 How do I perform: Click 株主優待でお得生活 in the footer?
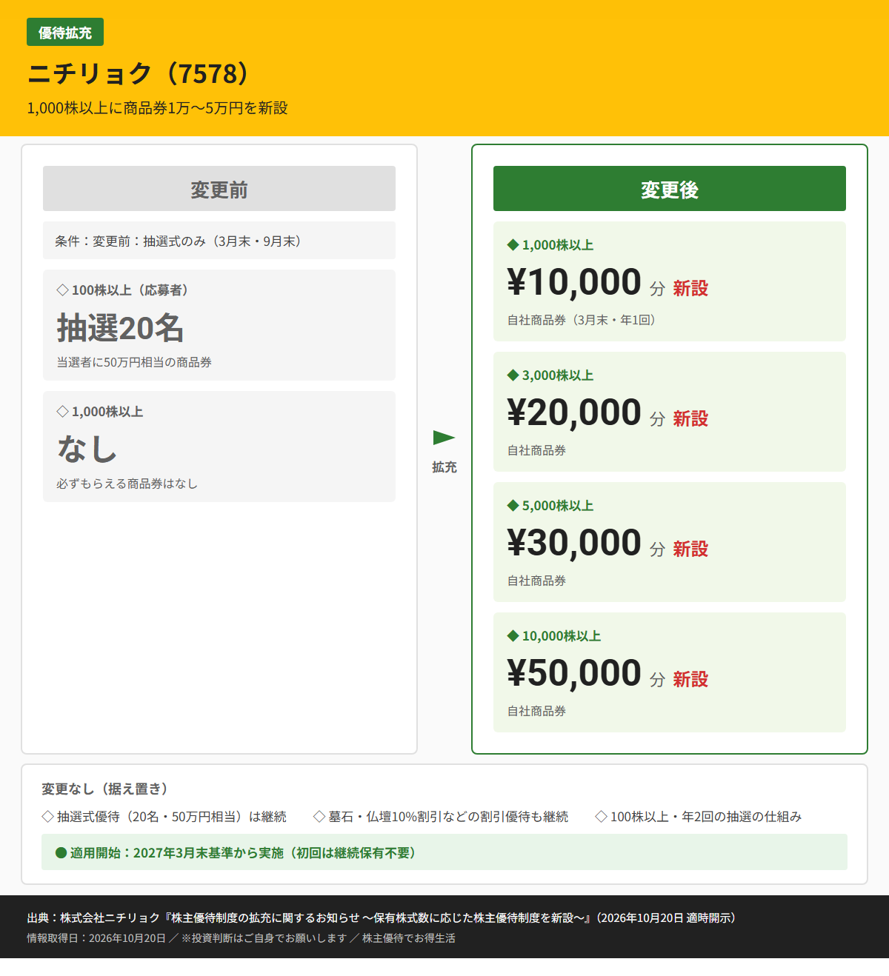[409, 938]
